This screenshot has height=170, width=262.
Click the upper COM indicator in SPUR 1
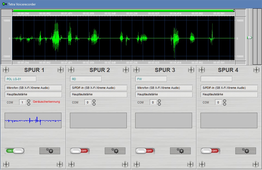click(x=29, y=101)
